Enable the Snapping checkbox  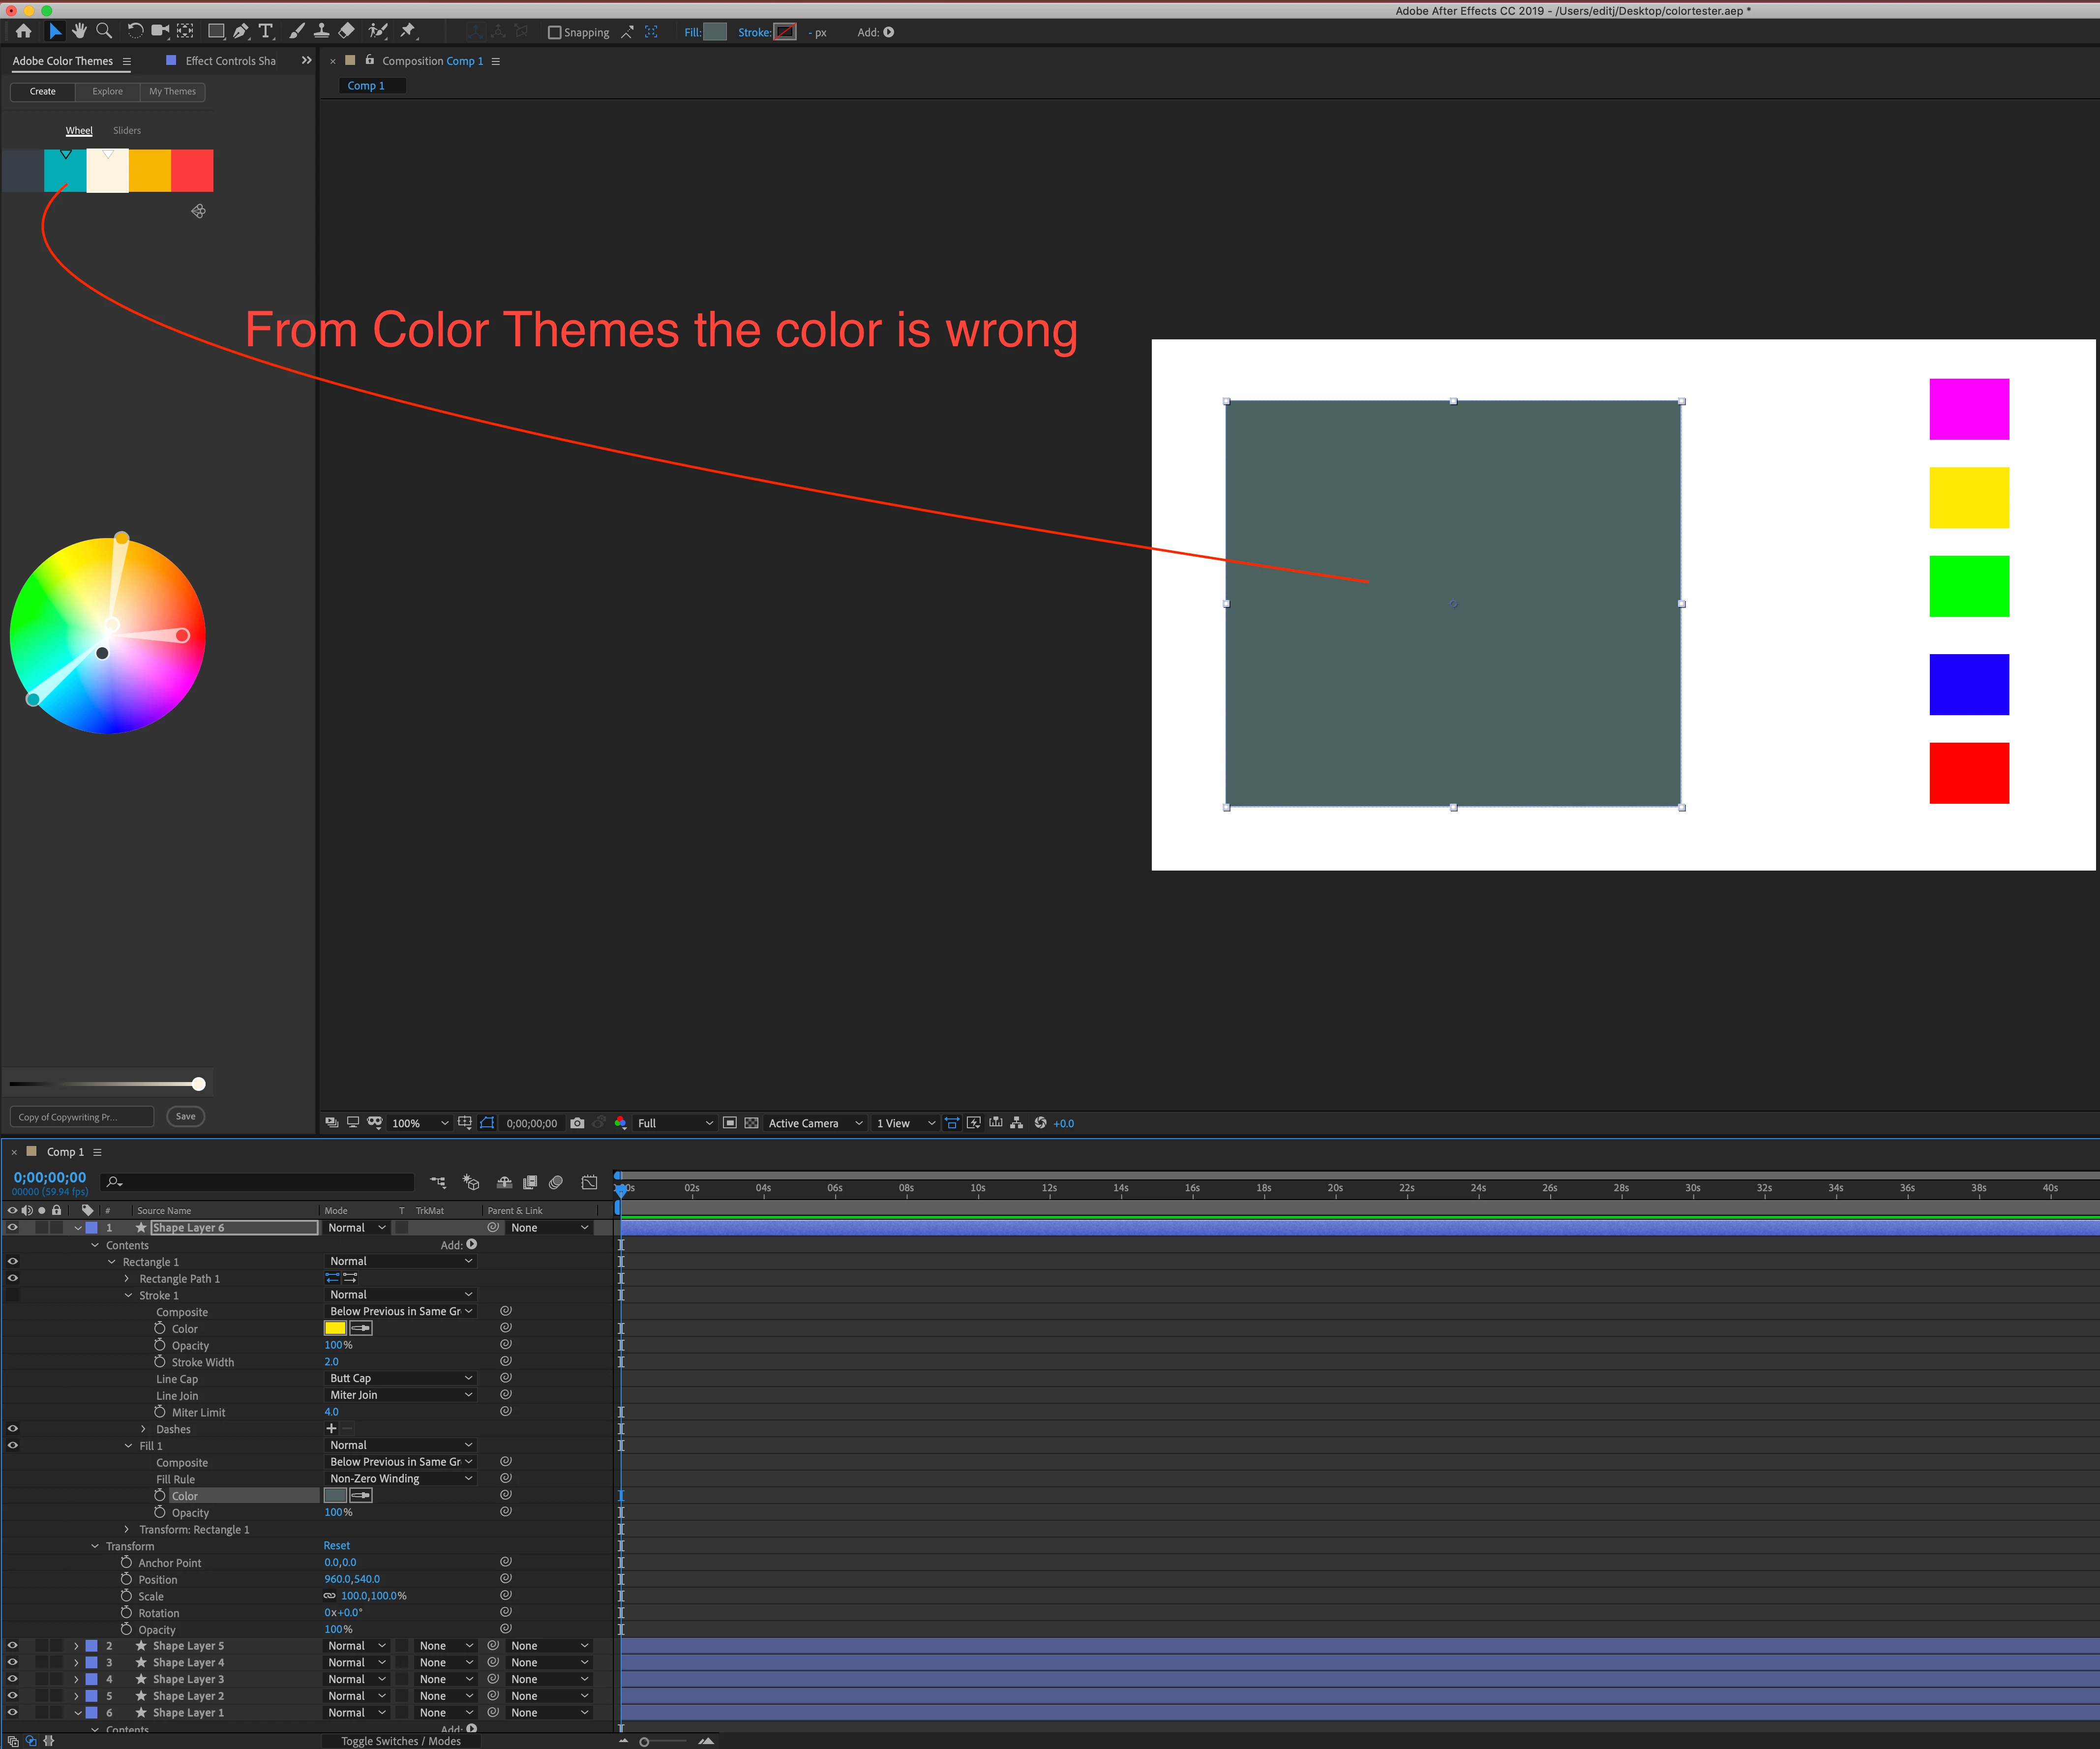coord(555,32)
